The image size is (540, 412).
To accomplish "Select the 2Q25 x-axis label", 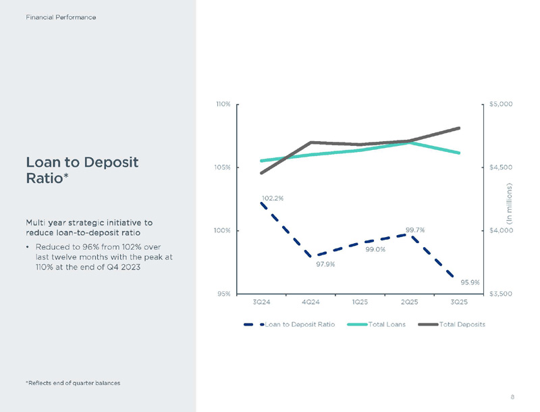I will 408,301.
